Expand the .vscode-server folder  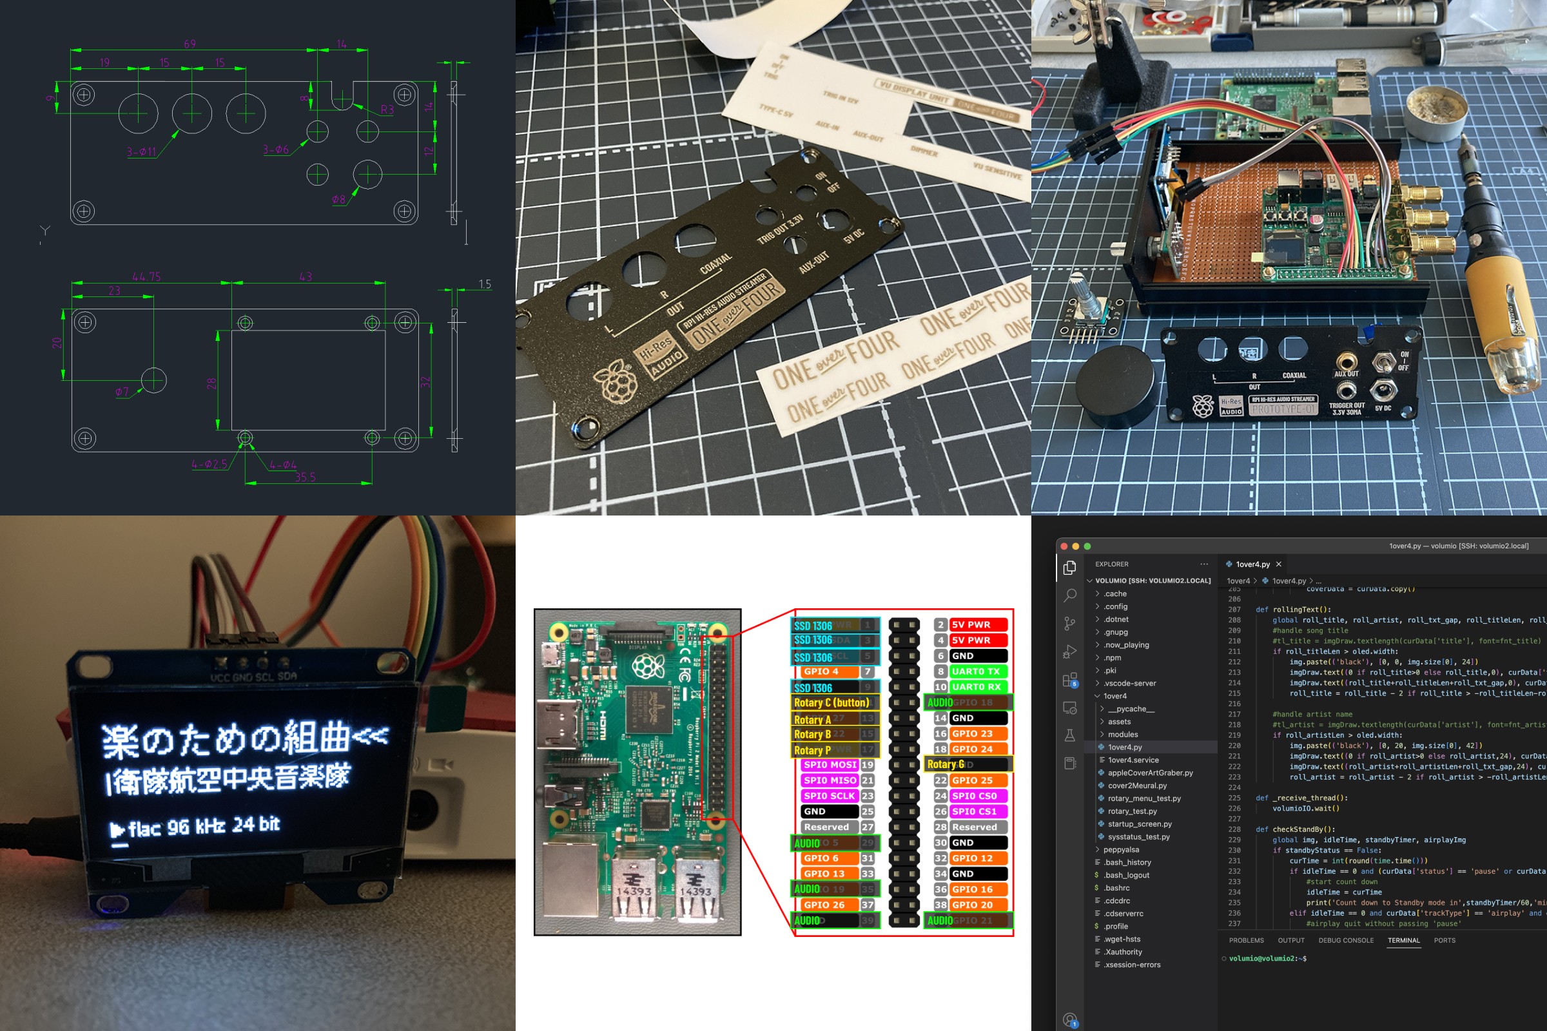click(x=1129, y=683)
